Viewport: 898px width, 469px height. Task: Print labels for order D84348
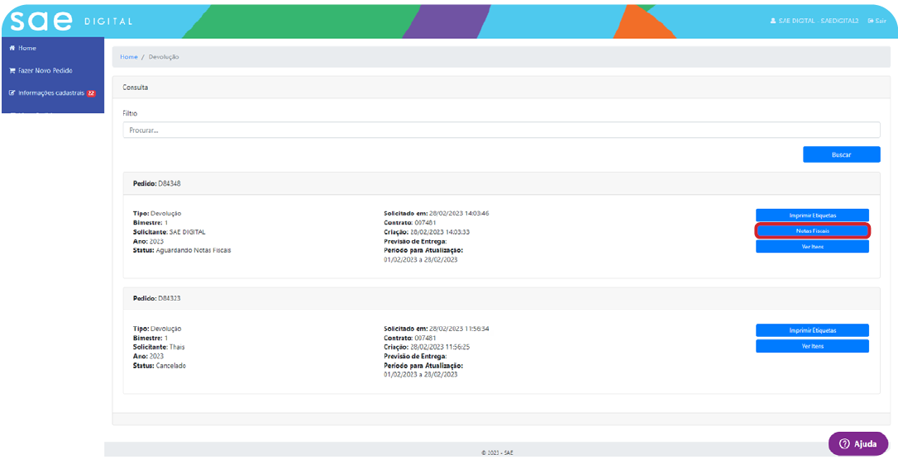coord(812,216)
